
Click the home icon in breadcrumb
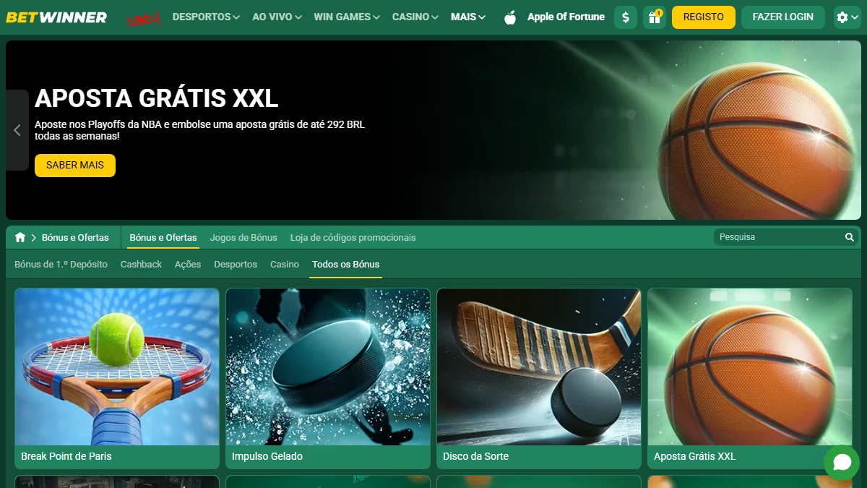pos(20,237)
